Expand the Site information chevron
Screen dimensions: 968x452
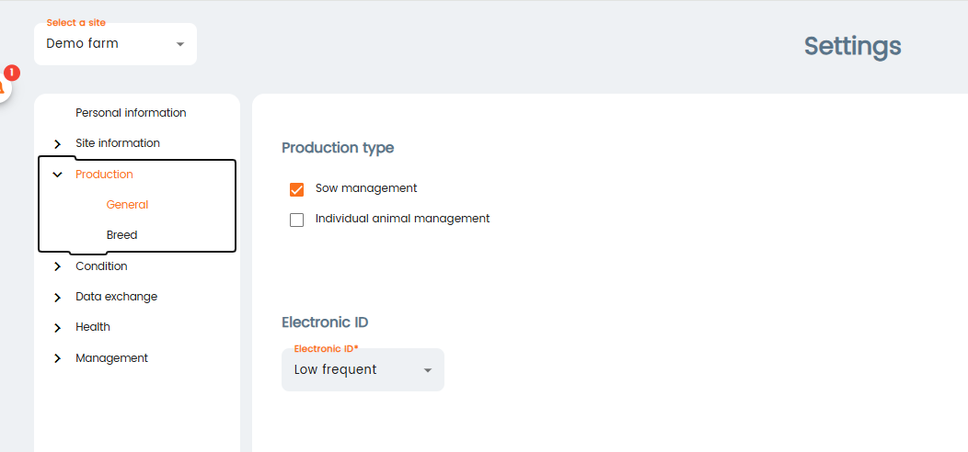(58, 144)
